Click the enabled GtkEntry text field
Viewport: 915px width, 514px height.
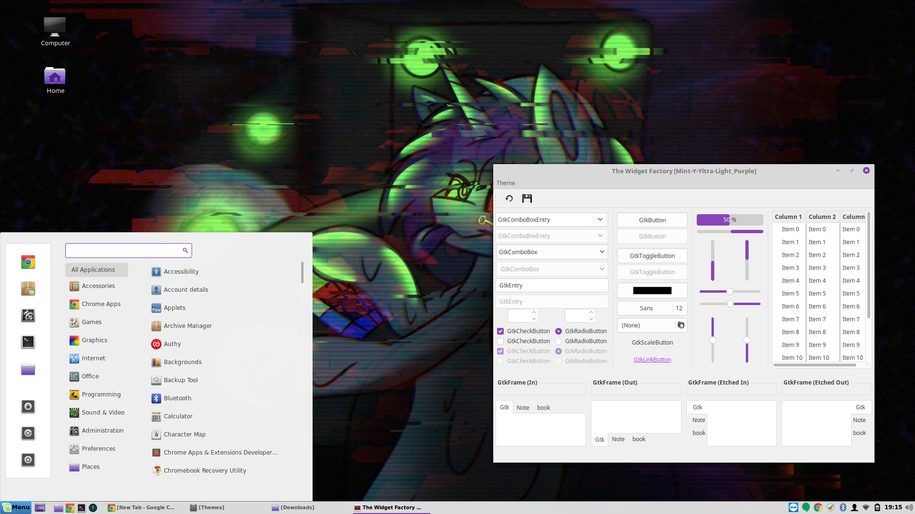pyautogui.click(x=552, y=285)
